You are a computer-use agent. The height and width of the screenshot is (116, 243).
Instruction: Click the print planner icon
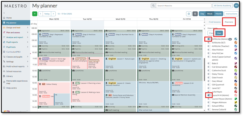(189, 14)
